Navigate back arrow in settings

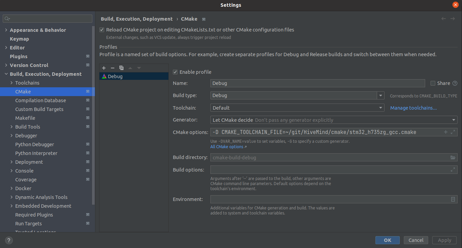(443, 19)
